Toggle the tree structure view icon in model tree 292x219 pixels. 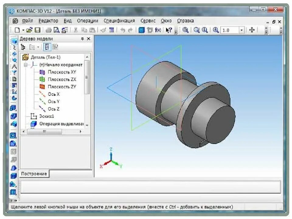(23, 47)
